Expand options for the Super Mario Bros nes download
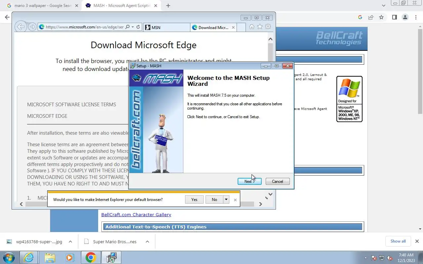The height and width of the screenshot is (264, 423). coord(147,242)
